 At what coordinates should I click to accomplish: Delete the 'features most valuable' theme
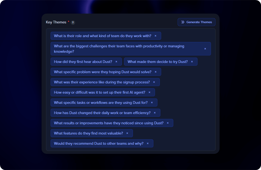point(127,133)
